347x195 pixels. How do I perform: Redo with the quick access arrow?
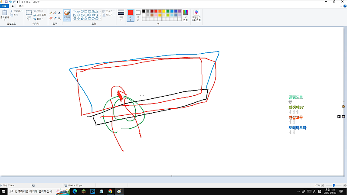[x=14, y=2]
